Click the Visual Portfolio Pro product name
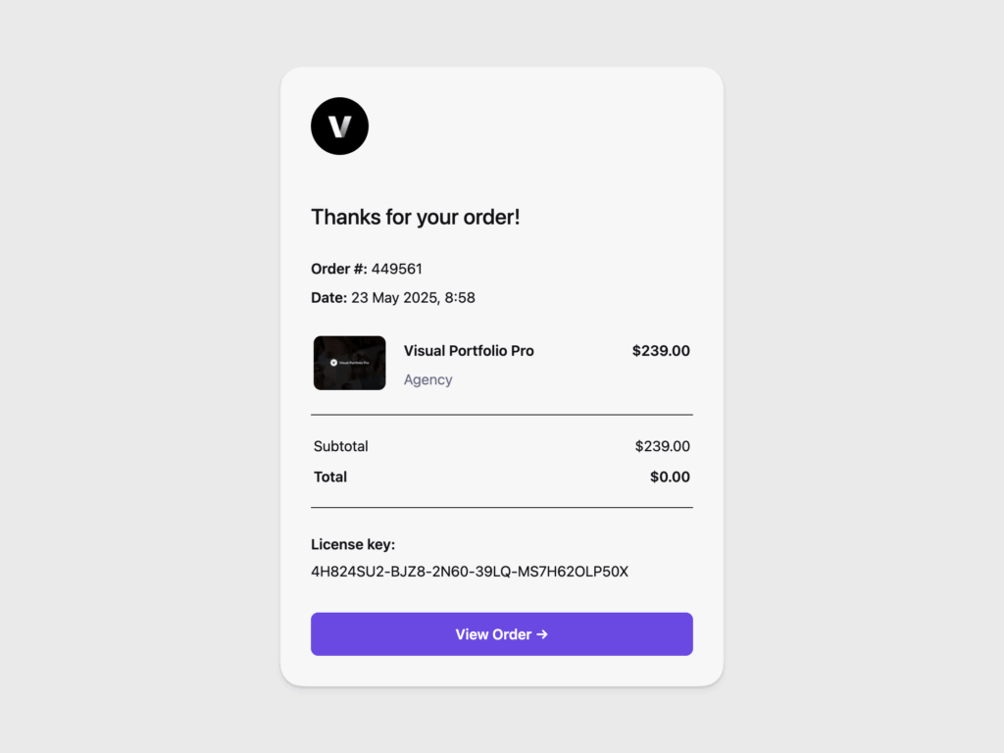 [469, 351]
